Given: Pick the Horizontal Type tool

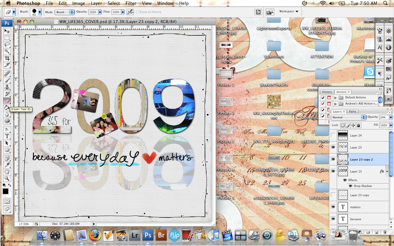Looking at the screenshot, I should coord(7,136).
